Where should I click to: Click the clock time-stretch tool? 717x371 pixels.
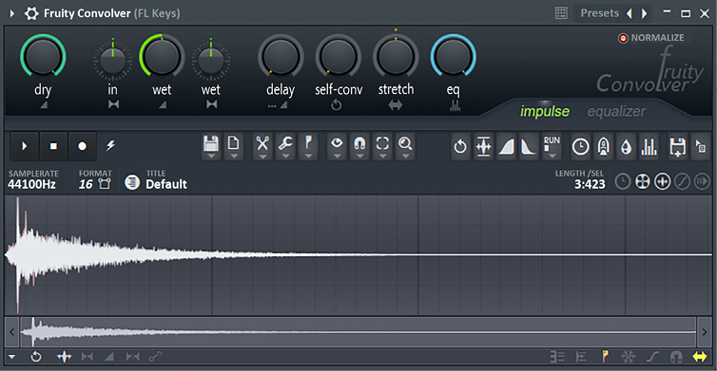click(581, 147)
